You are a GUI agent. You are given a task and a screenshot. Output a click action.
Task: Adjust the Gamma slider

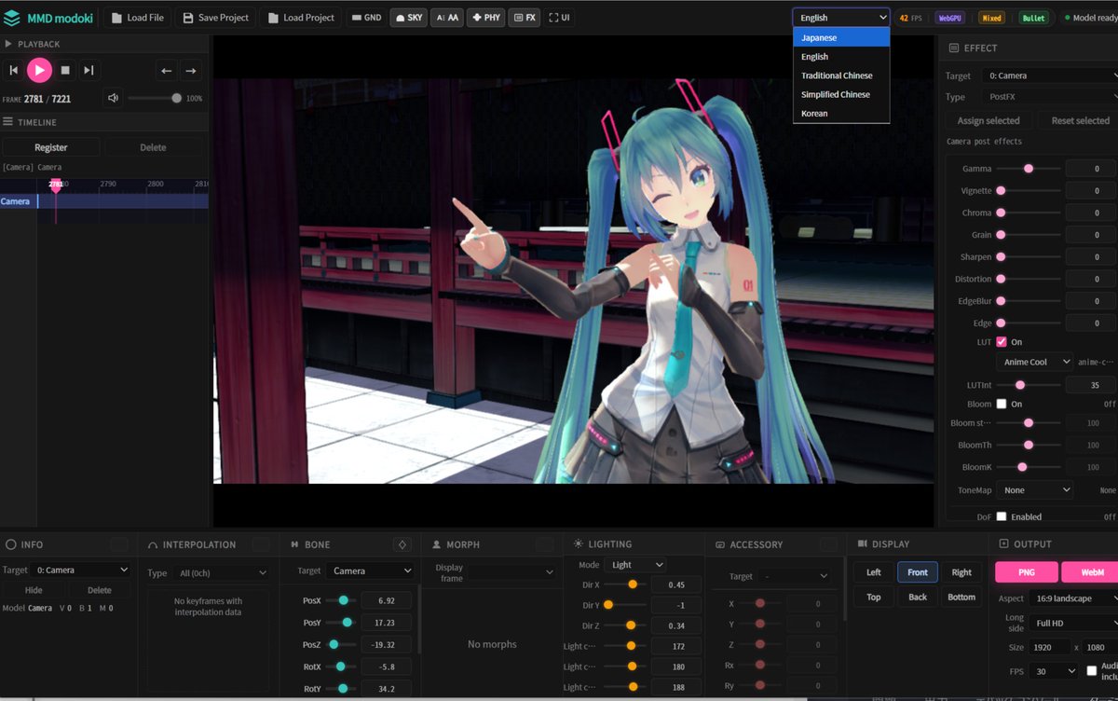click(x=1029, y=169)
